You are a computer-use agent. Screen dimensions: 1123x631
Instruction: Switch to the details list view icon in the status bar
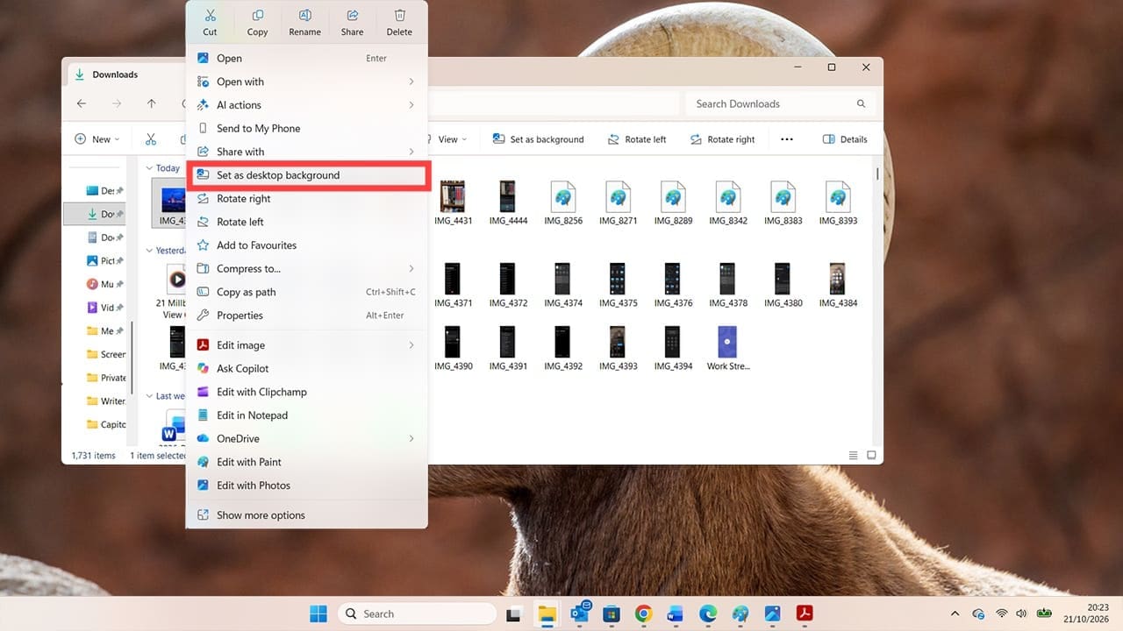click(854, 456)
